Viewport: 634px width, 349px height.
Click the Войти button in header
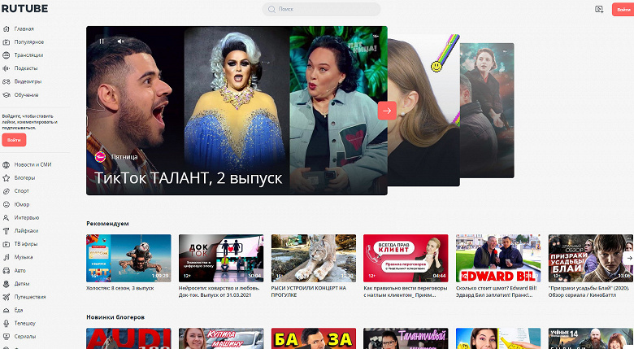click(x=623, y=9)
